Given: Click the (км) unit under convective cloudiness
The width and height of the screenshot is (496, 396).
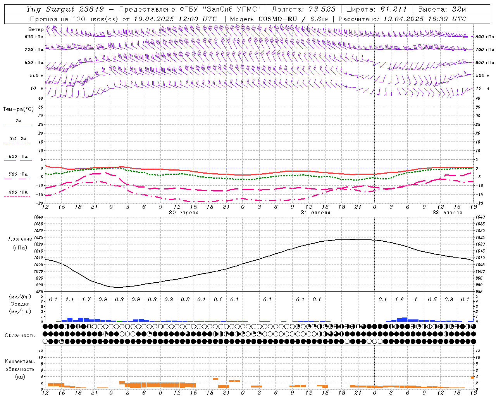Looking at the screenshot, I should (x=20, y=377).
